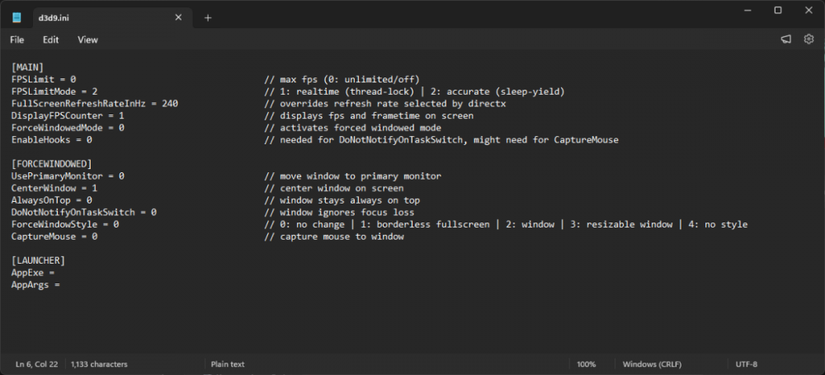
Task: Open Notepad settings gear icon
Action: 808,40
